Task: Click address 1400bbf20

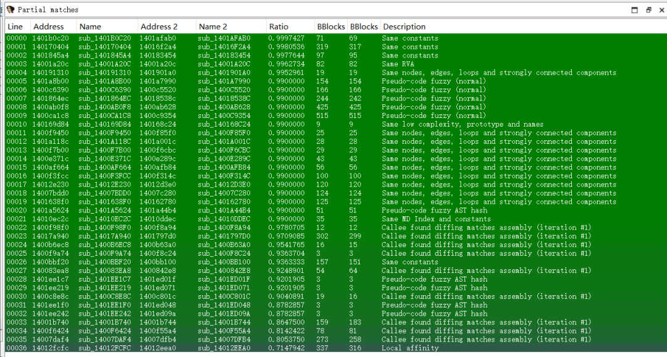Action: (51, 262)
